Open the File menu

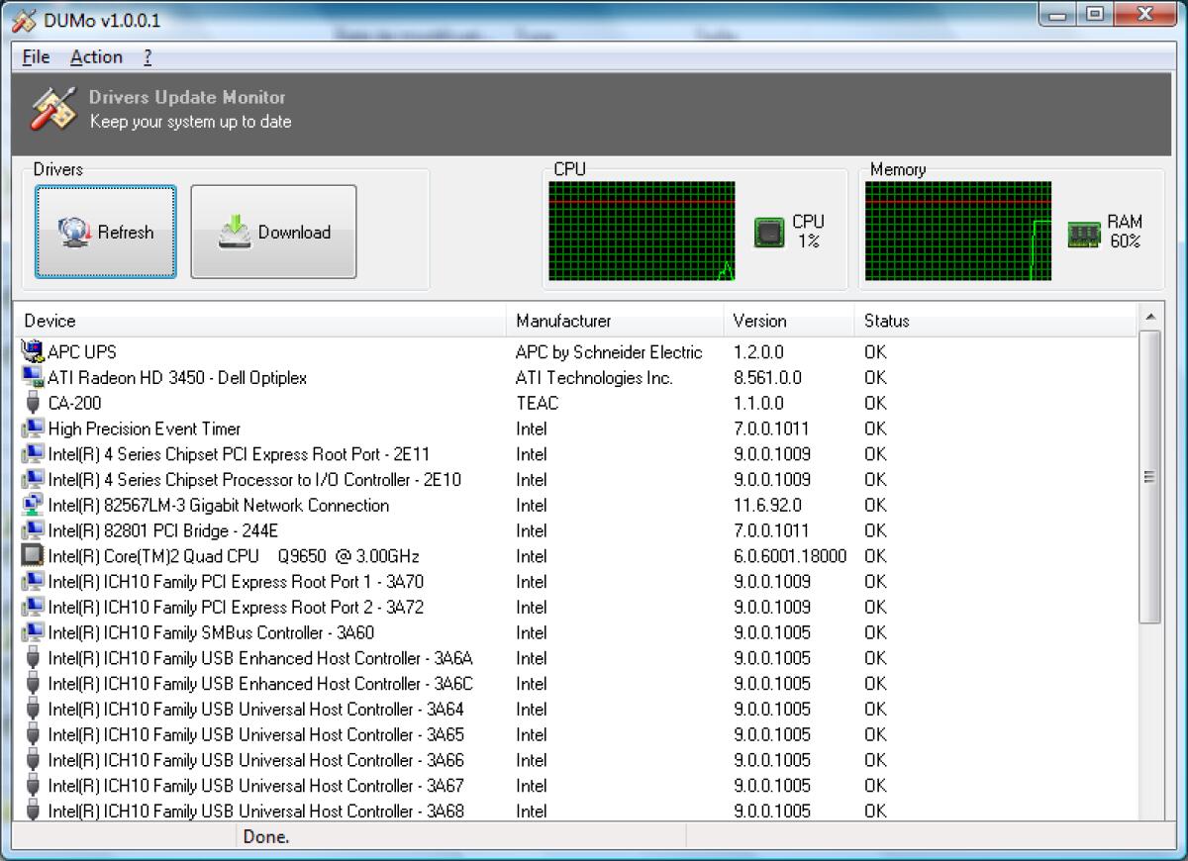[x=35, y=56]
